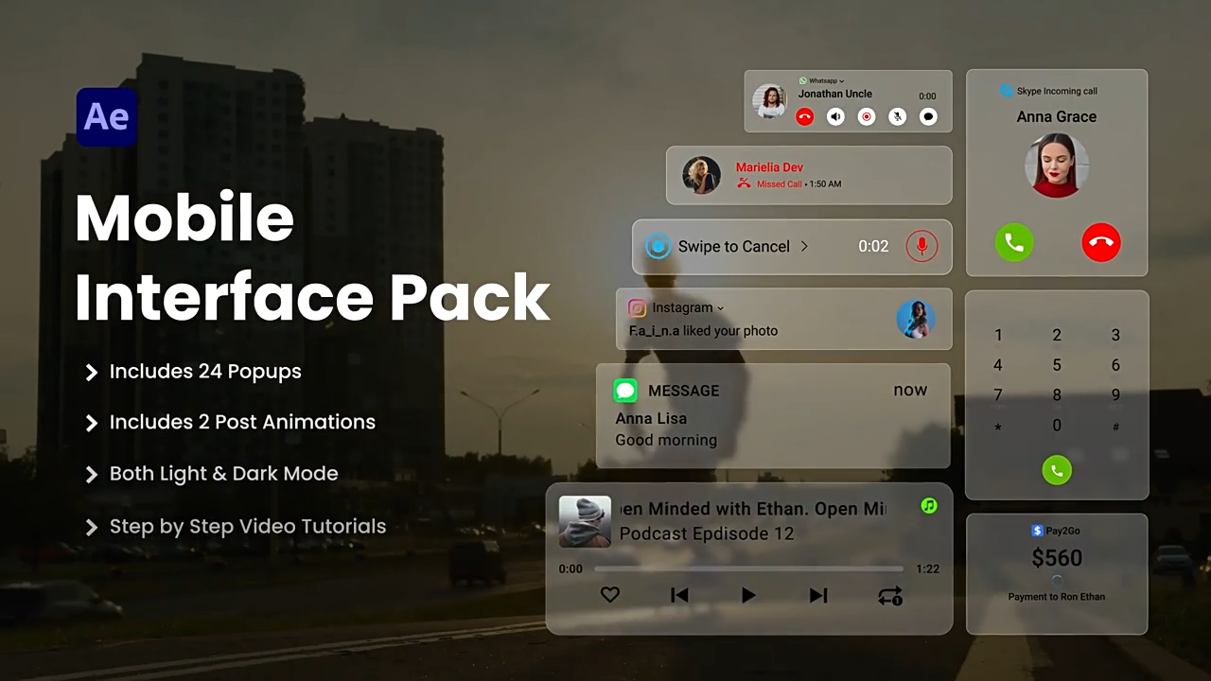The width and height of the screenshot is (1211, 681).
Task: Open the Anna Lisa message notification
Action: tap(772, 416)
